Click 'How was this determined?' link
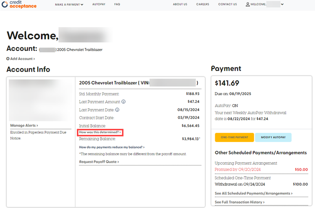This screenshot has width=315, height=208. click(100, 132)
